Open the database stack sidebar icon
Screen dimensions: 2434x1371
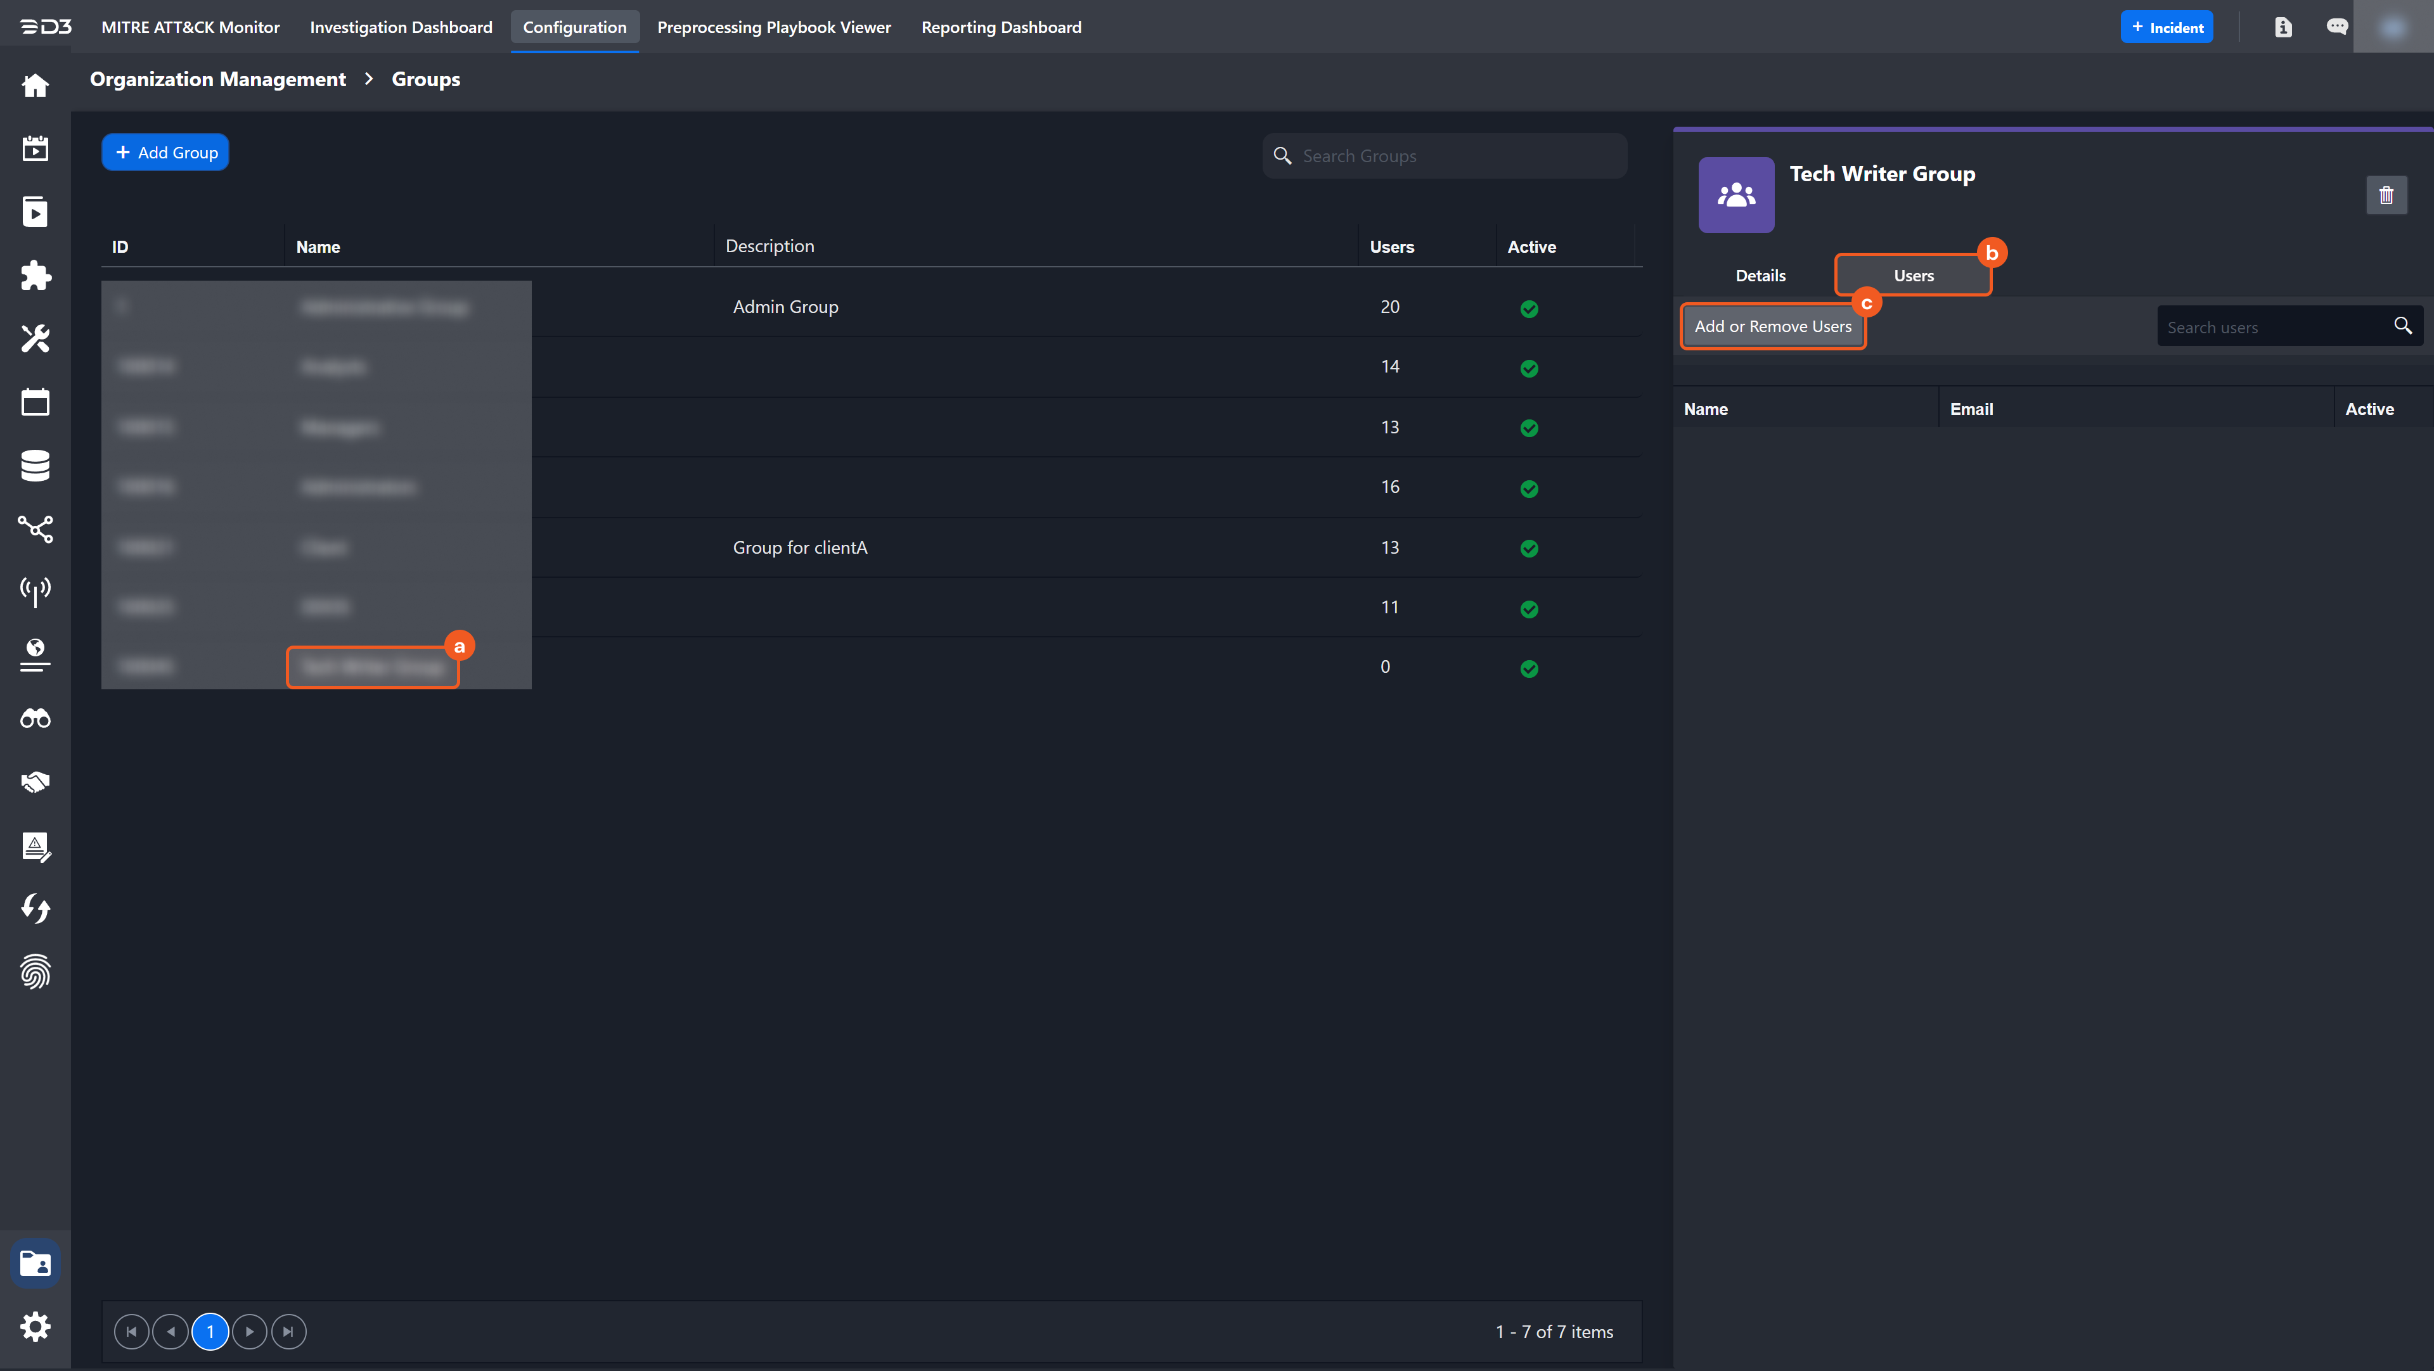tap(35, 464)
